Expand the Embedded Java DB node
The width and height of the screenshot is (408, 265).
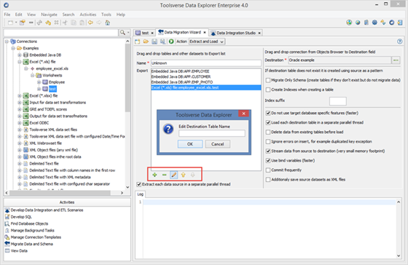(x=20, y=55)
